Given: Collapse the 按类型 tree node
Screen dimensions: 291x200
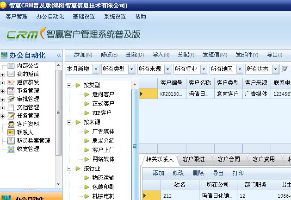Looking at the screenshot, I should tap(69, 86).
